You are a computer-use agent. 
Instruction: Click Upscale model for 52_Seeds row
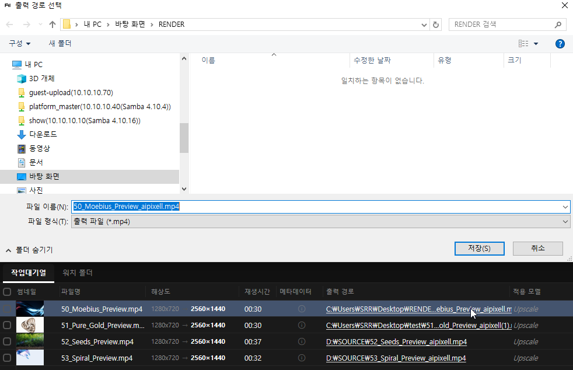526,342
